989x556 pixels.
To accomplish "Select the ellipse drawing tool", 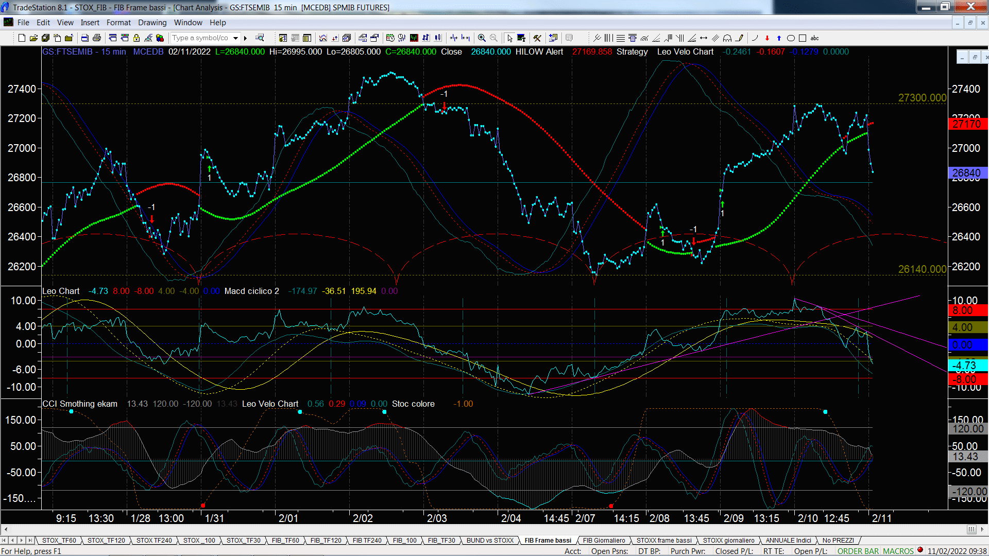I will [x=791, y=38].
